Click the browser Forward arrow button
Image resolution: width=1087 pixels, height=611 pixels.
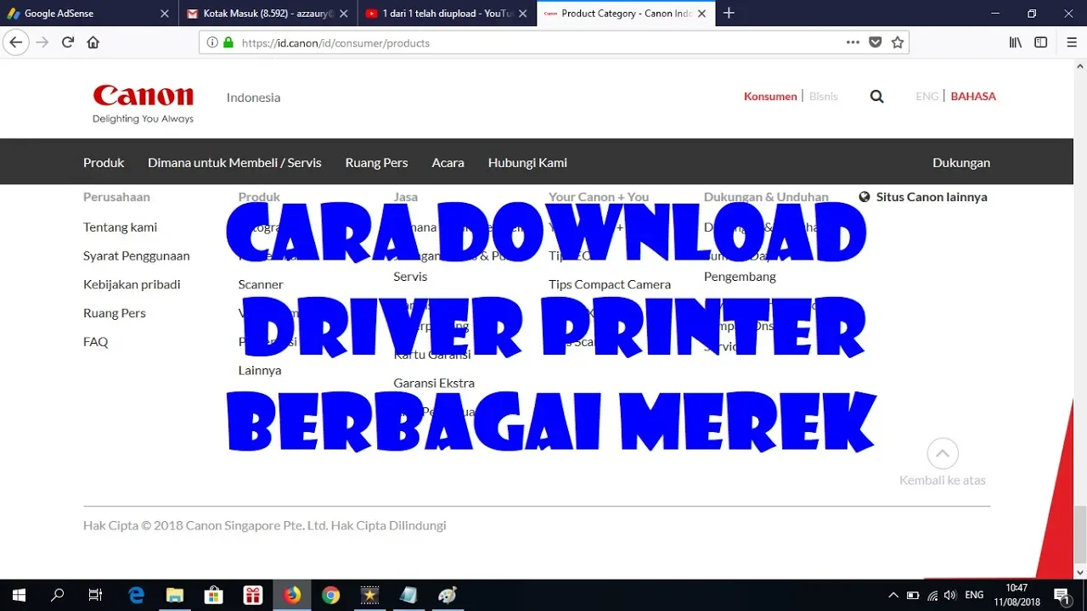click(42, 42)
